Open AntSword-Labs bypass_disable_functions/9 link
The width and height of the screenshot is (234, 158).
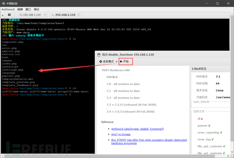pos(137,129)
